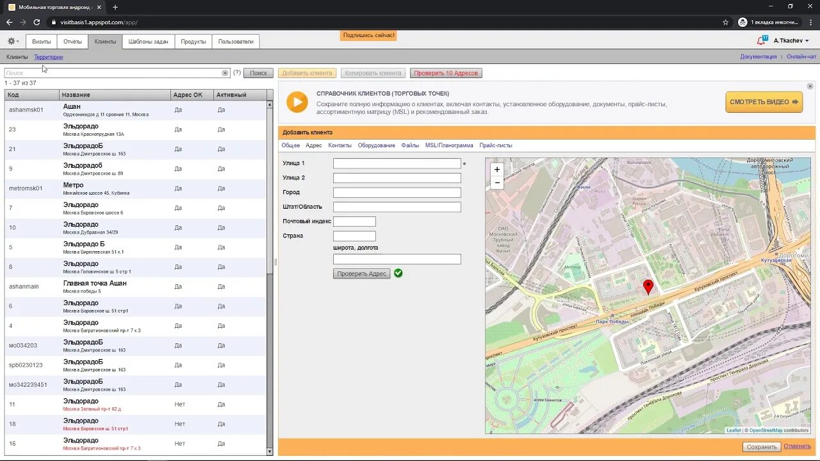820x461 pixels.
Task: Close the current browser tab
Action: click(99, 7)
